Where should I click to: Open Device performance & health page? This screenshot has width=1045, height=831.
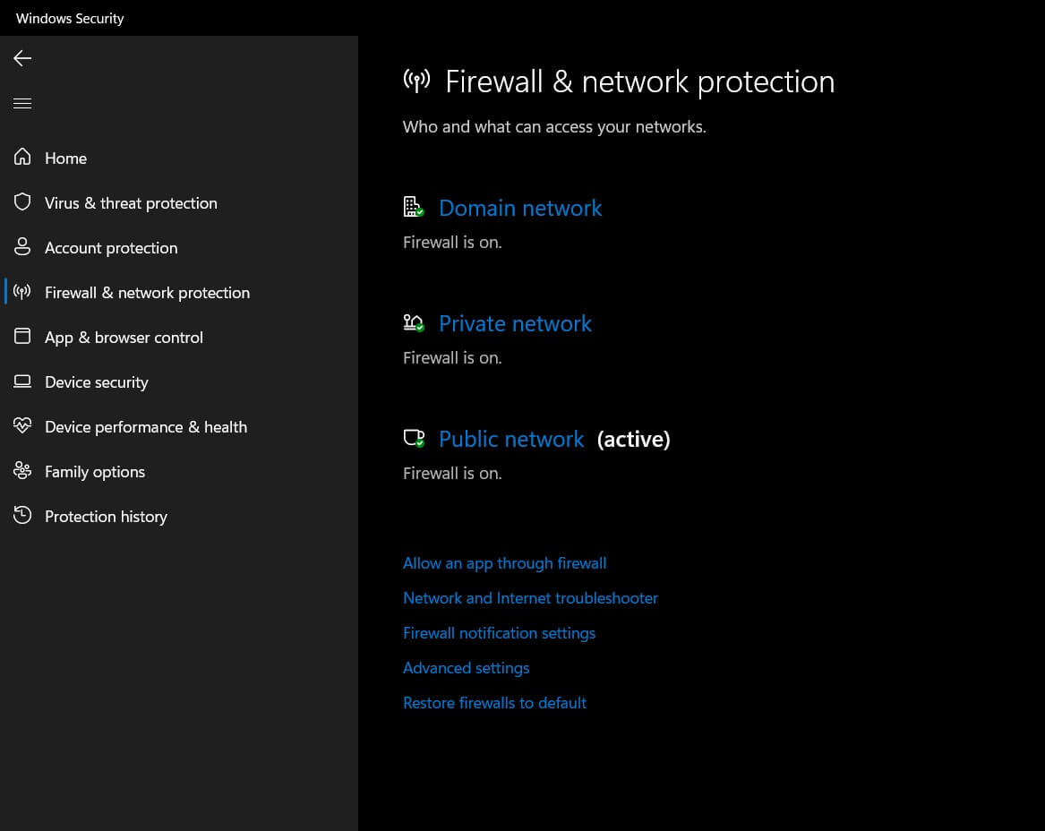[146, 427]
